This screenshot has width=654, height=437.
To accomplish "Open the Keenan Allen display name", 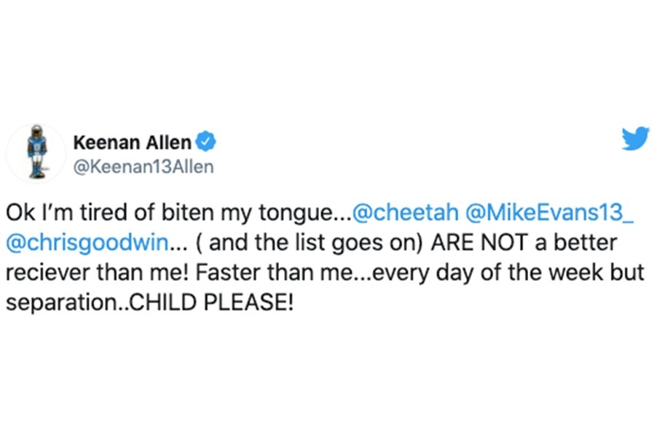I will (133, 142).
